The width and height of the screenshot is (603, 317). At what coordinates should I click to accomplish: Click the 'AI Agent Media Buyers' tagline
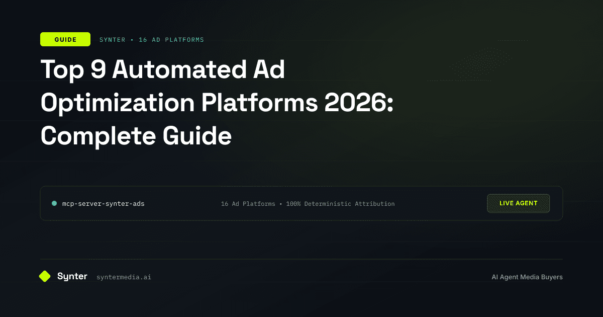click(x=527, y=277)
